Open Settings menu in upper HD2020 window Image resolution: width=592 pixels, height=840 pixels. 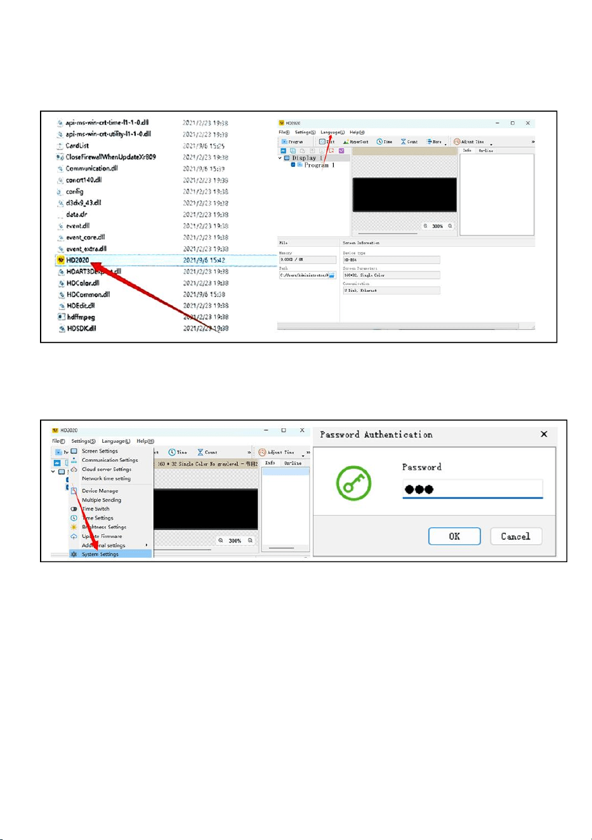[x=305, y=133]
